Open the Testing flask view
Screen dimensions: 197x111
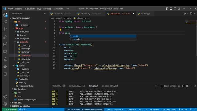[5, 59]
